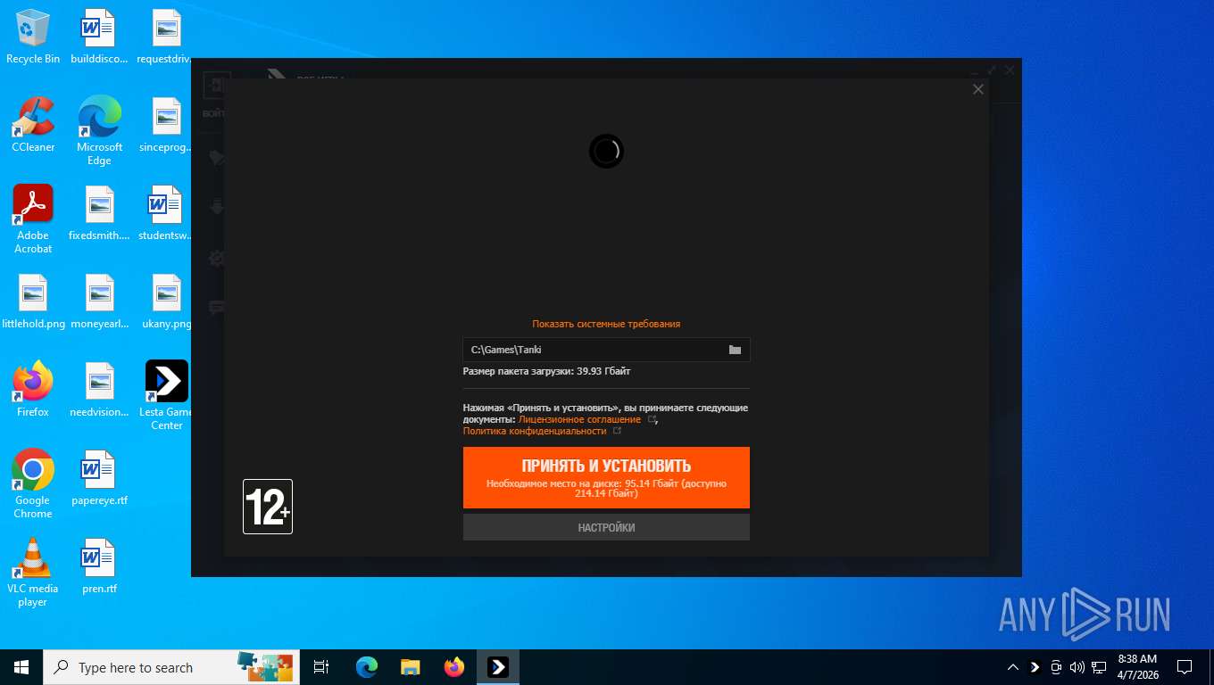
Task: Show system requirements via Показать системные требования
Action: (x=606, y=324)
